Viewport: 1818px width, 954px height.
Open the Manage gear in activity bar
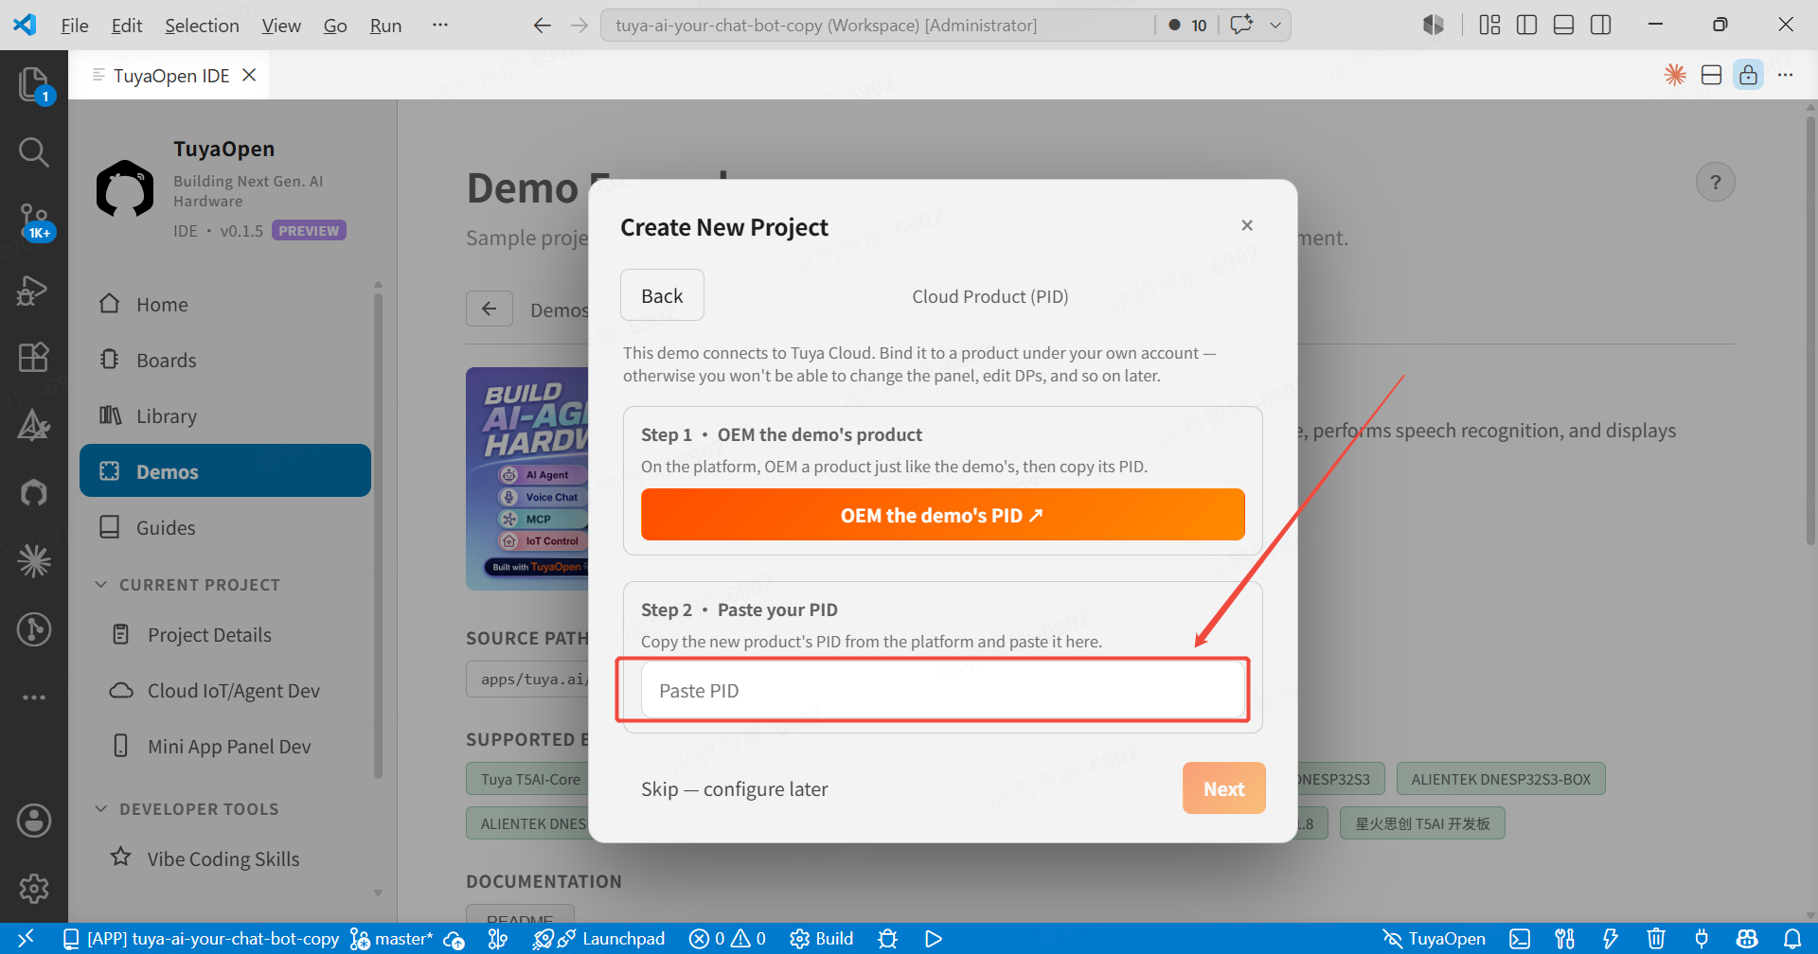coord(33,889)
